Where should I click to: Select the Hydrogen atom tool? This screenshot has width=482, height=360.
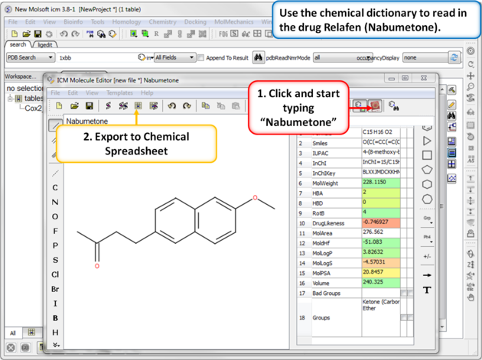[x=55, y=332]
